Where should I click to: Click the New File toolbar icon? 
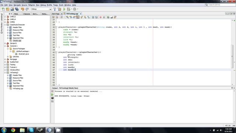coord(3,9)
